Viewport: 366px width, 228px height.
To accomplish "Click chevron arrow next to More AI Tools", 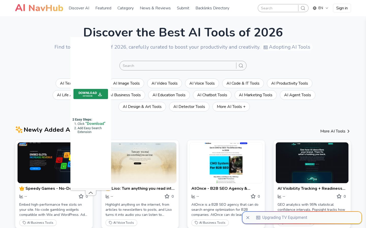I will pos(348,131).
